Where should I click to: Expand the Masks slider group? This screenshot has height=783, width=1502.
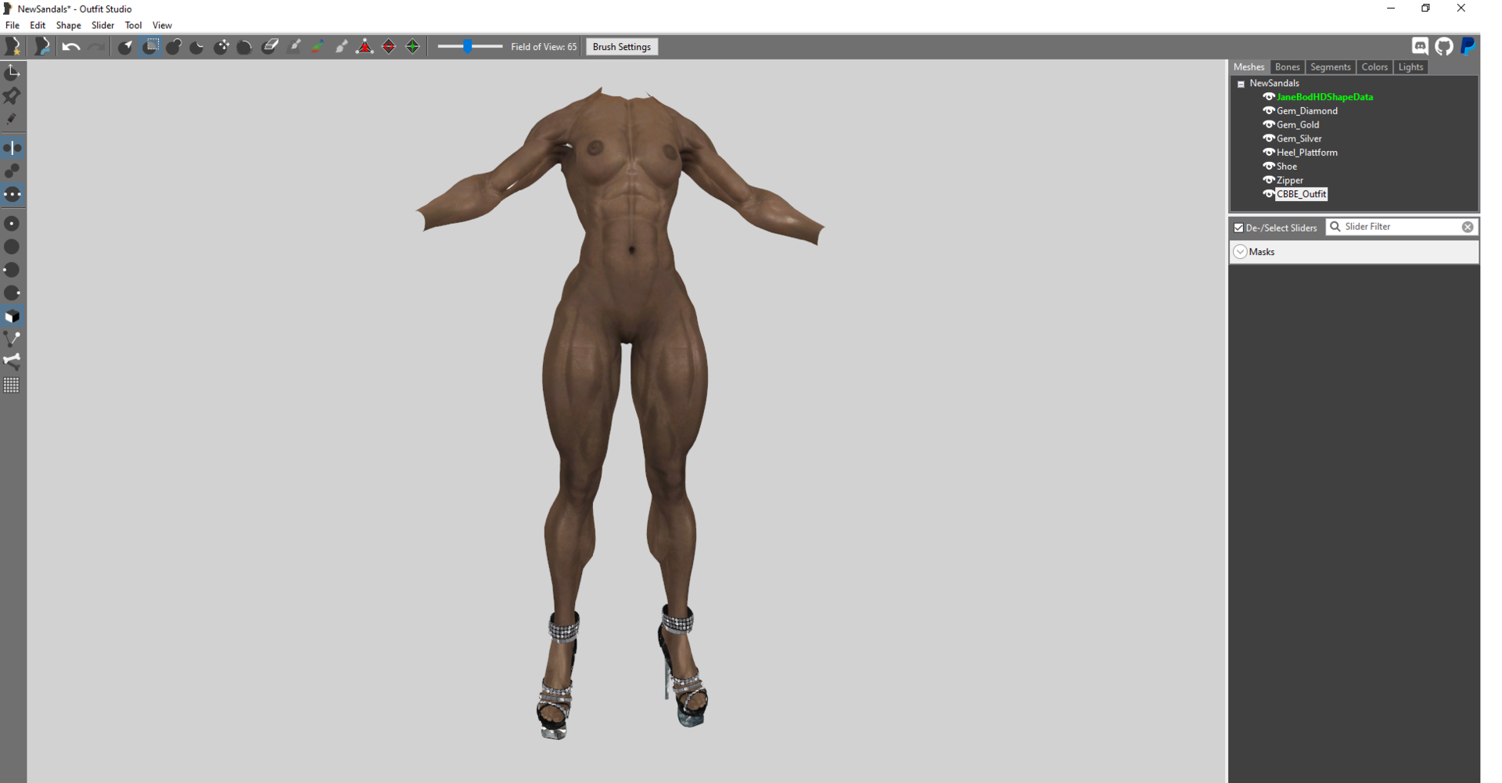(x=1240, y=252)
